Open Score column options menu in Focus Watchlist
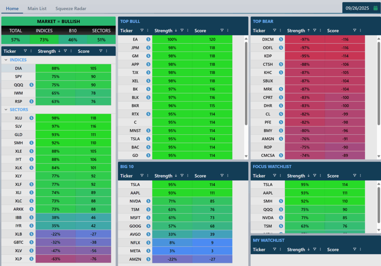Viewport: 381px width, 266px height. click(360, 176)
